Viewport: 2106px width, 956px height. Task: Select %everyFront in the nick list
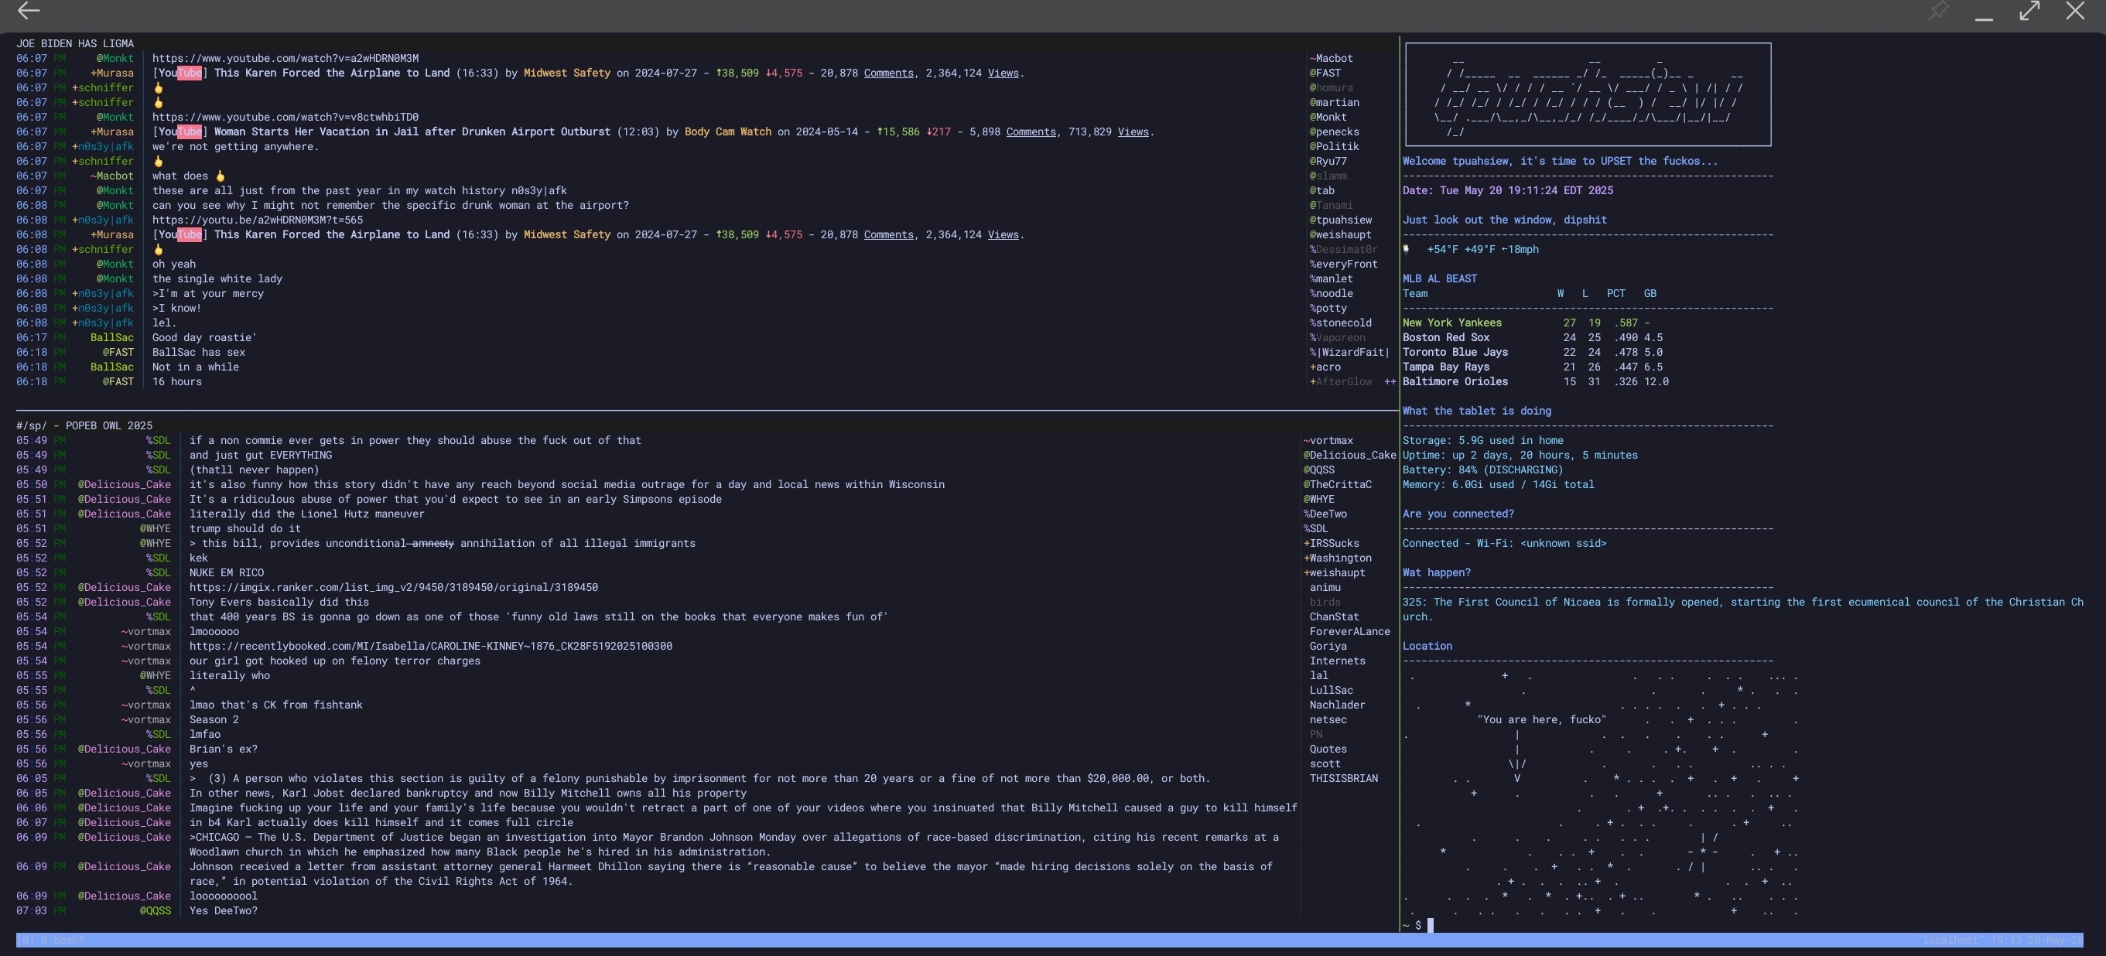click(x=1343, y=264)
